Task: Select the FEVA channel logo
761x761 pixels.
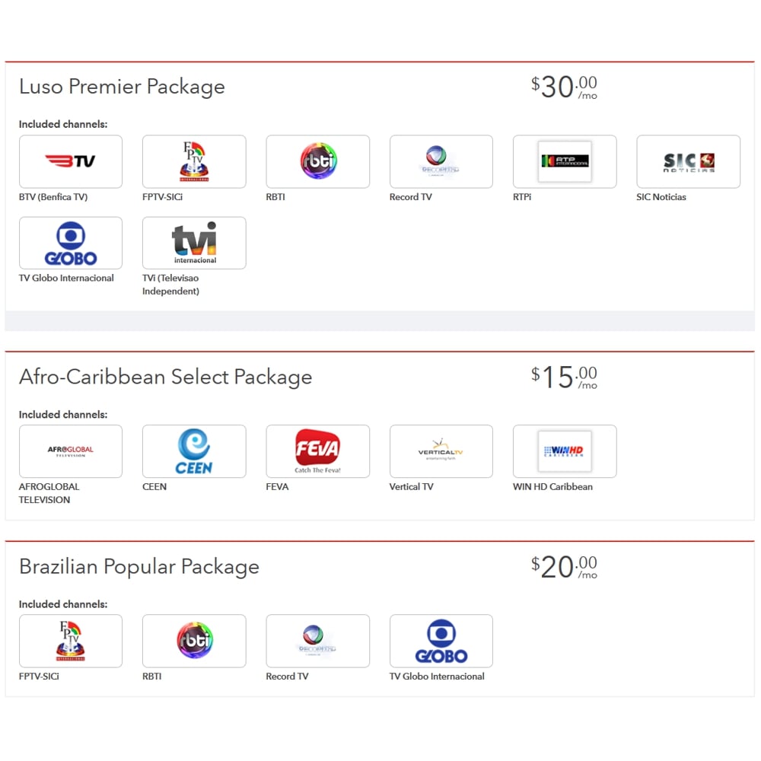Action: pos(317,451)
